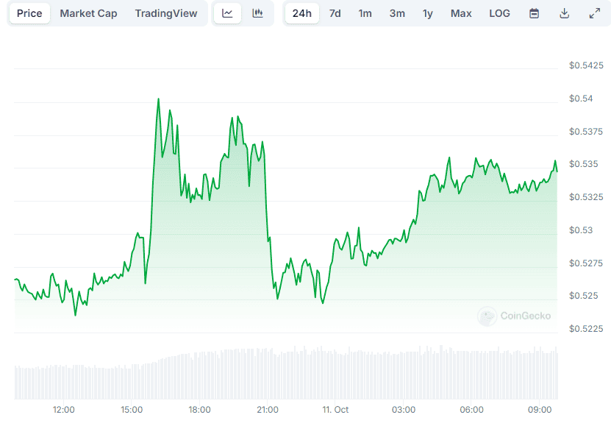The image size is (611, 423).
Task: Choose the 1y time range
Action: pos(428,13)
